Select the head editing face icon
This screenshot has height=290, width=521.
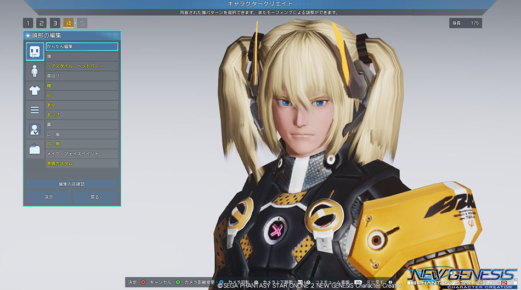(x=35, y=51)
